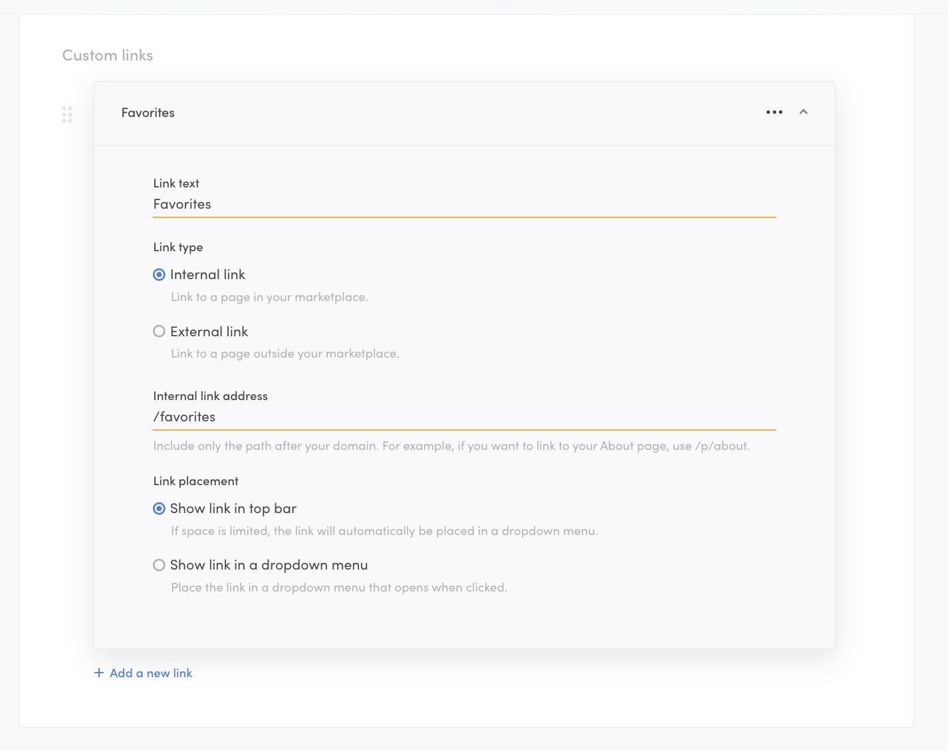The width and height of the screenshot is (948, 751).
Task: Choose Show link in top bar placement
Action: coord(159,508)
